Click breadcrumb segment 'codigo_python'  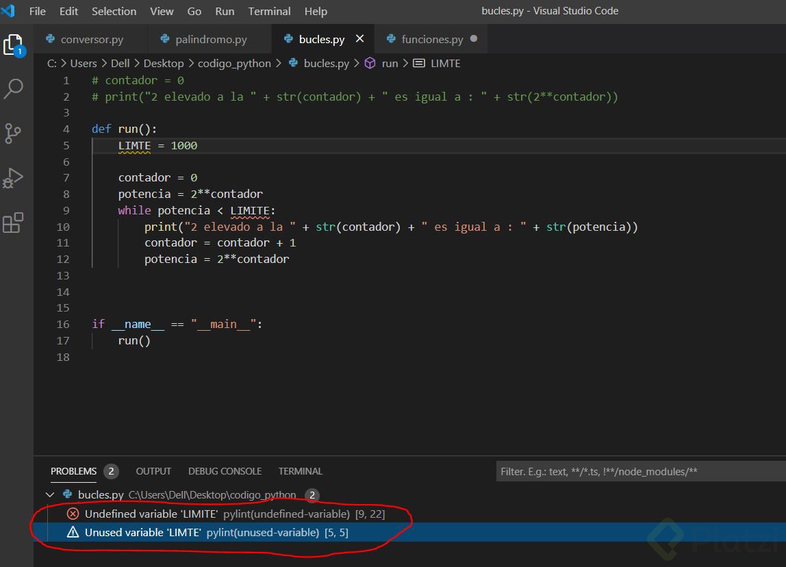tap(234, 63)
